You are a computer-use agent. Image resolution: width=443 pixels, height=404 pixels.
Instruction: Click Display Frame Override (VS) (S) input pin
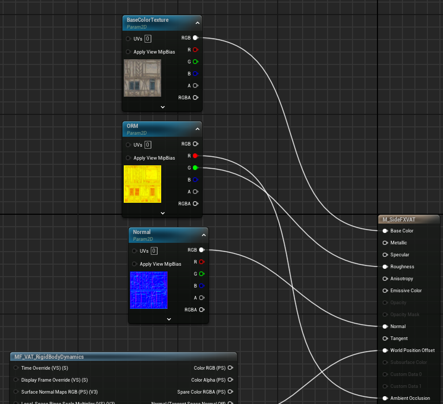tap(16, 380)
